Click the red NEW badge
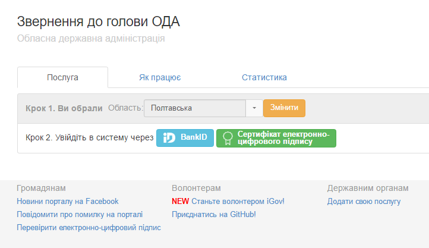The width and height of the screenshot is (429, 248). (180, 202)
